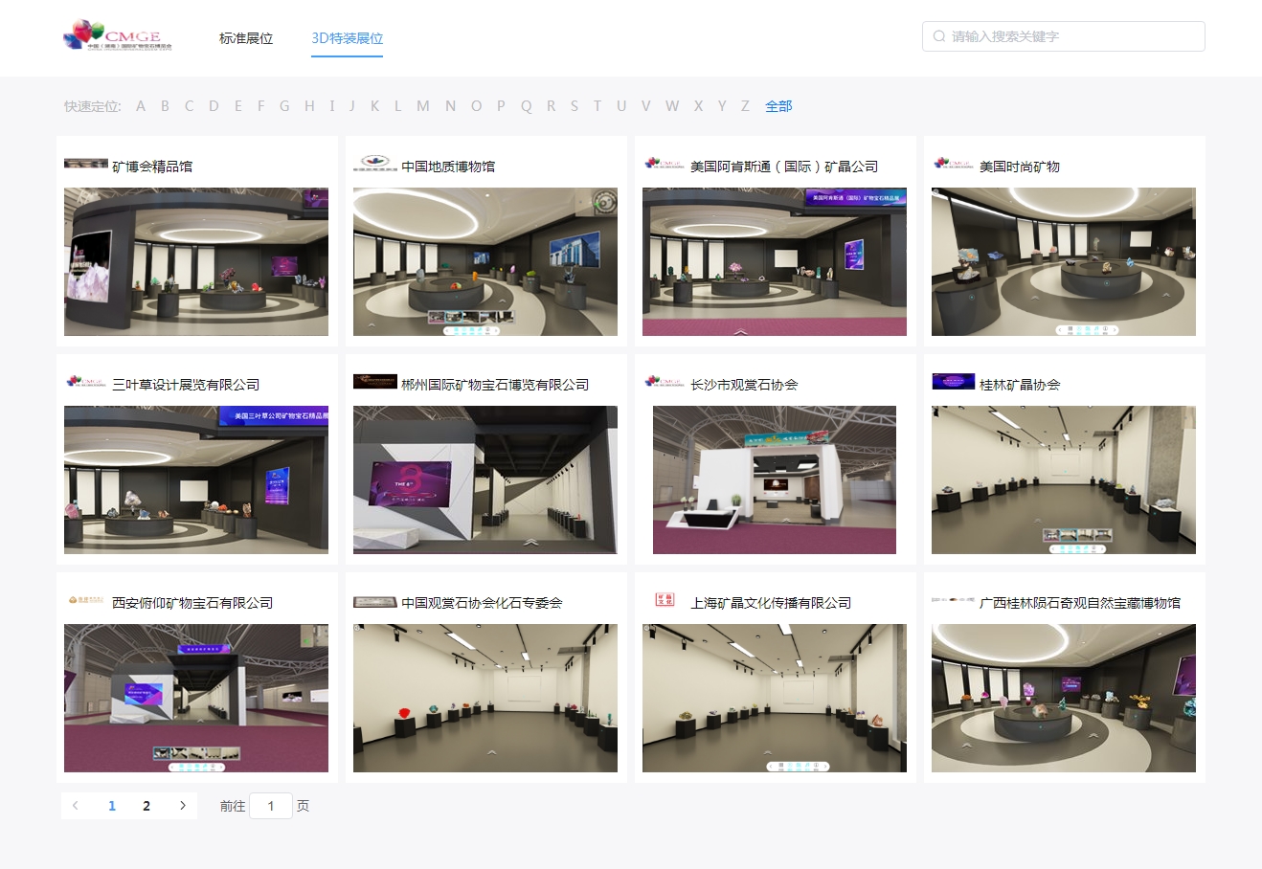Select the 3D特装展位 tab
Screen dimensions: 1262x869
pyautogui.click(x=347, y=40)
